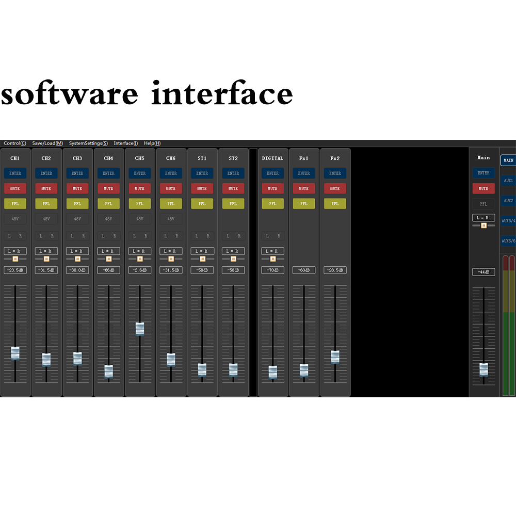Open the SystemSettings(S) menu

pyautogui.click(x=88, y=143)
